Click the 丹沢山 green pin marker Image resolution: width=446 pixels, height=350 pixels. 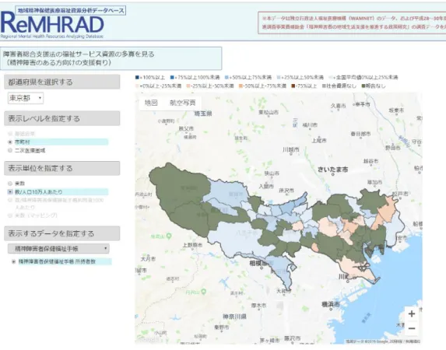(x=203, y=292)
